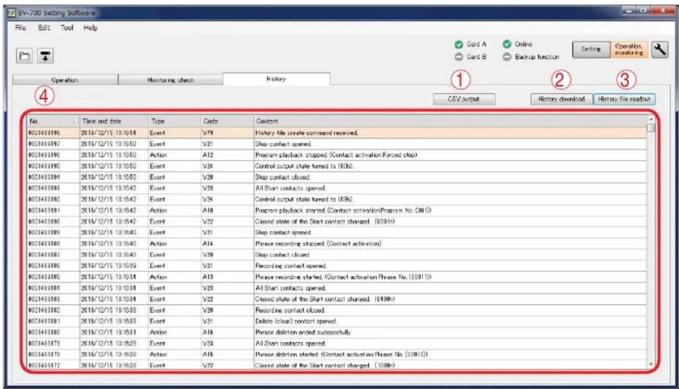
Task: Switch to Operation, monitoring mode
Action: [629, 49]
